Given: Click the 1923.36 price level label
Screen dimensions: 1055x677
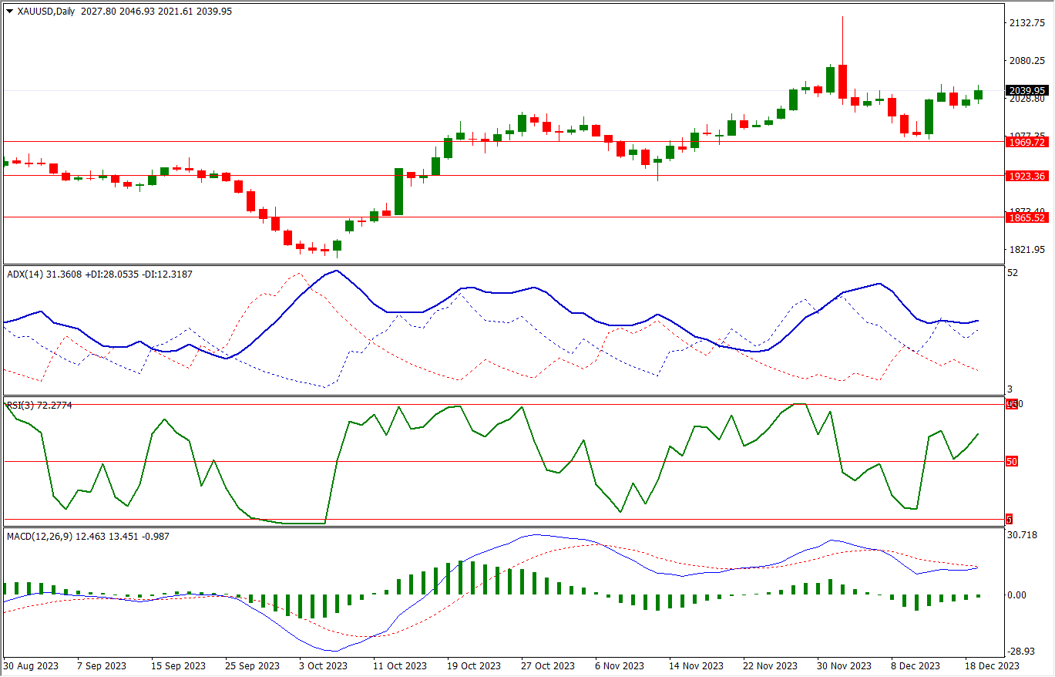Looking at the screenshot, I should tap(1026, 176).
